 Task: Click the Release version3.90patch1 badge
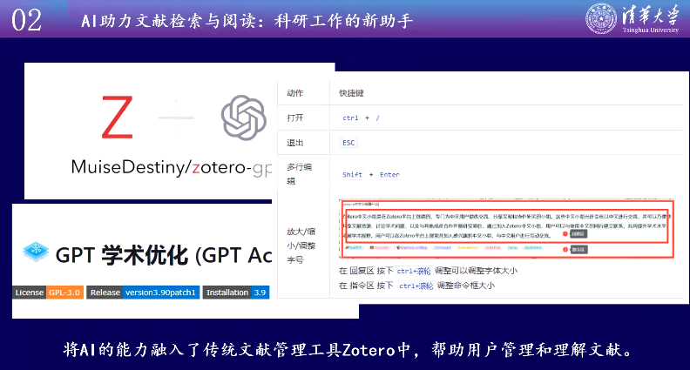click(143, 293)
